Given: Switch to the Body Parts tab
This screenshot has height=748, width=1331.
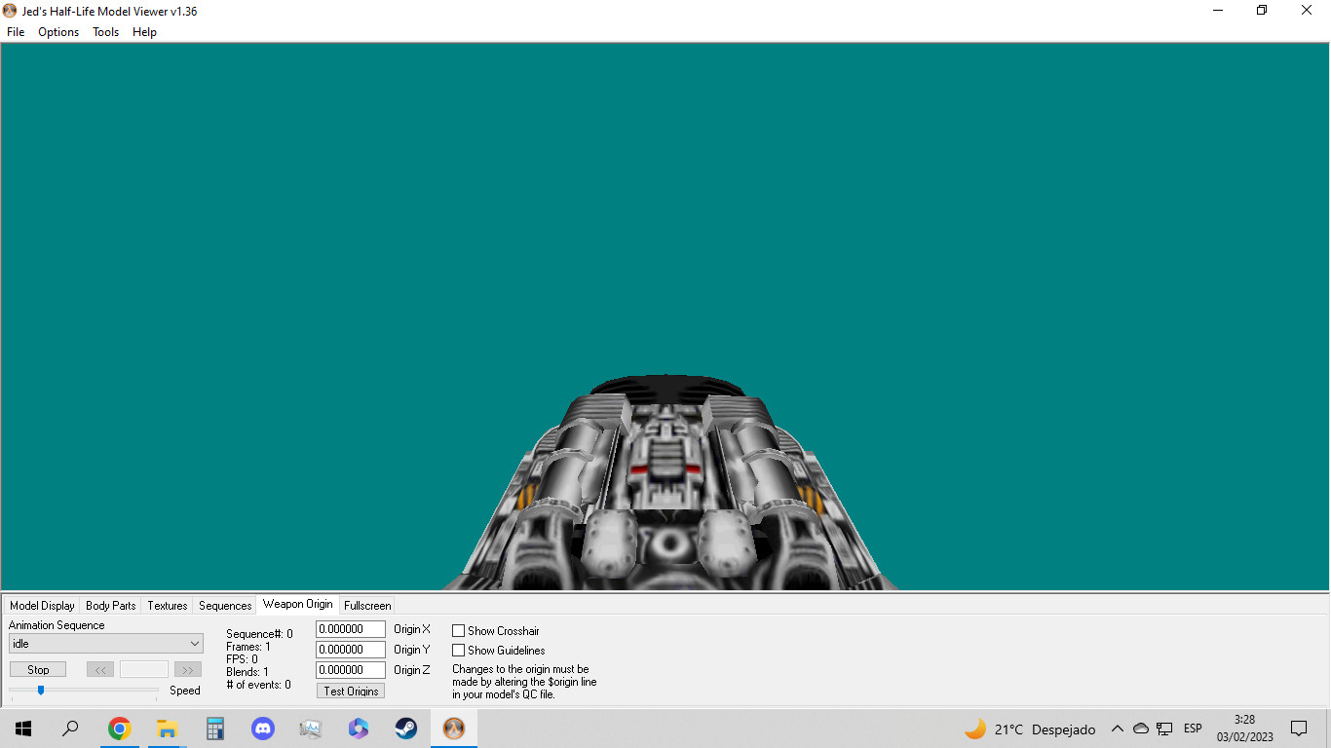Looking at the screenshot, I should (x=111, y=606).
